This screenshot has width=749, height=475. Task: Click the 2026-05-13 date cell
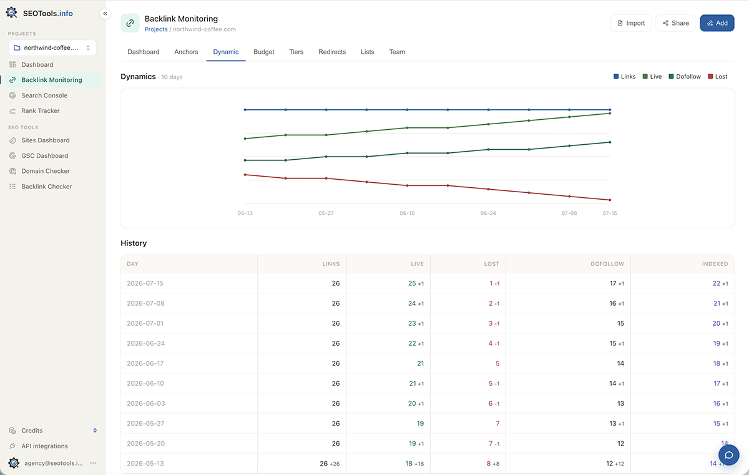[x=145, y=463]
